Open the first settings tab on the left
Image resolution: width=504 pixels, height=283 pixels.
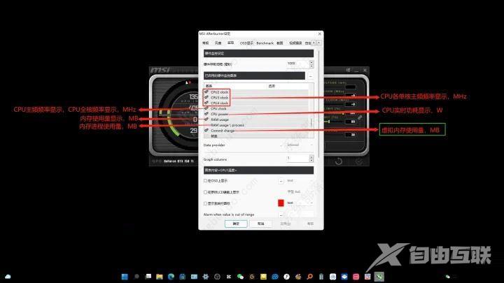(205, 43)
